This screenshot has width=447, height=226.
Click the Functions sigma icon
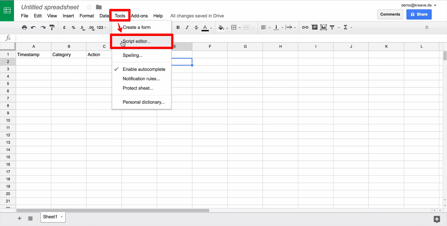pyautogui.click(x=346, y=27)
